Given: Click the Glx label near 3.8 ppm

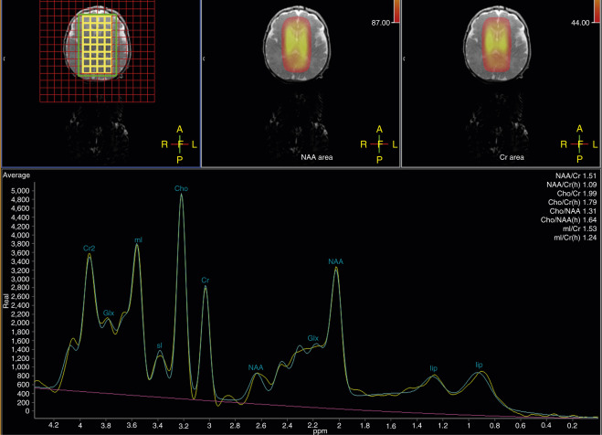Looking at the screenshot, I should [x=109, y=313].
